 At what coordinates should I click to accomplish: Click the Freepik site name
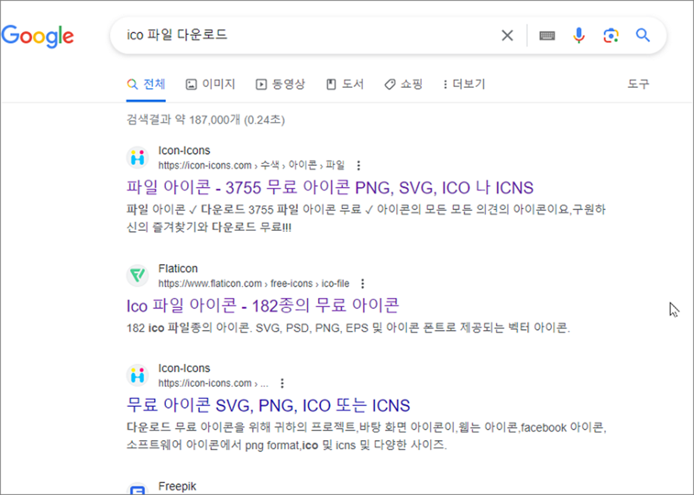(x=177, y=486)
